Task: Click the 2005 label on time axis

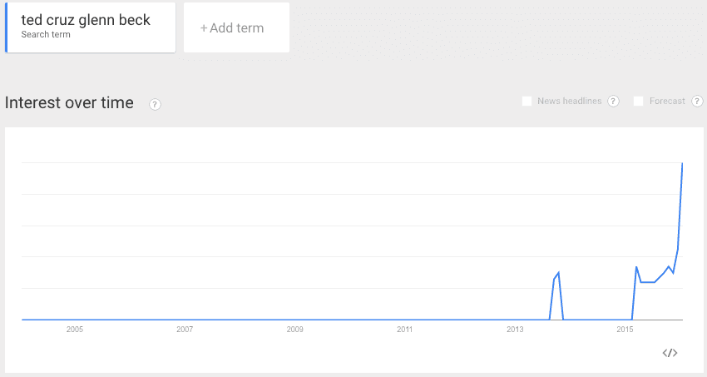Action: 74,330
